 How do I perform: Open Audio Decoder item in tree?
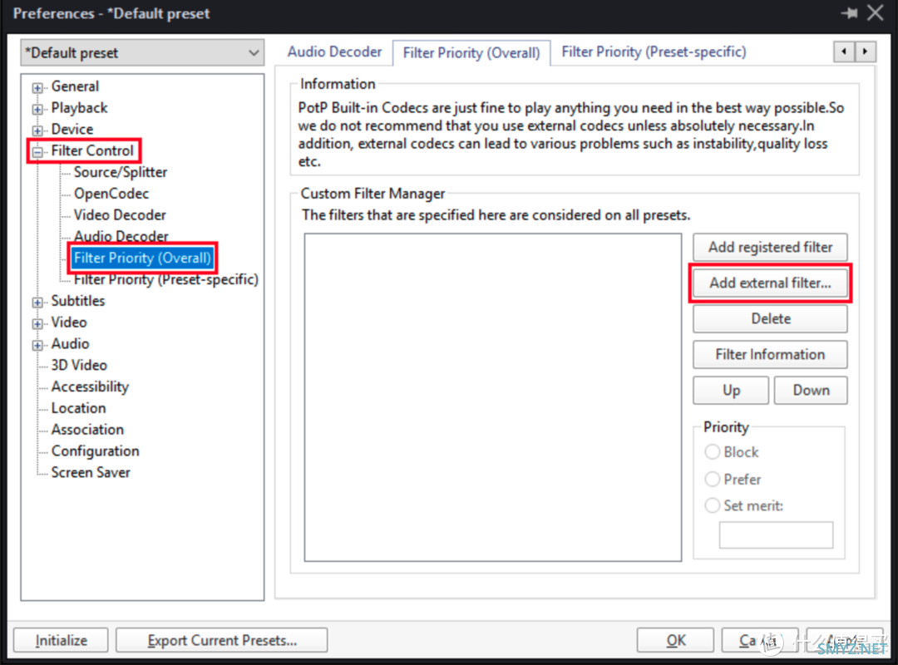click(x=121, y=236)
